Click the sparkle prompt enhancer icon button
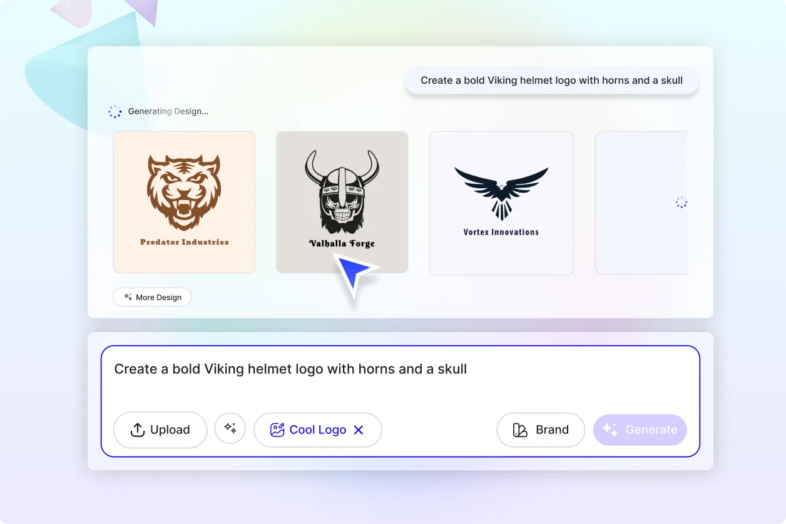 coord(230,428)
